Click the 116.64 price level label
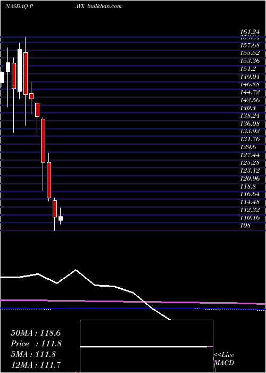 click(x=250, y=194)
